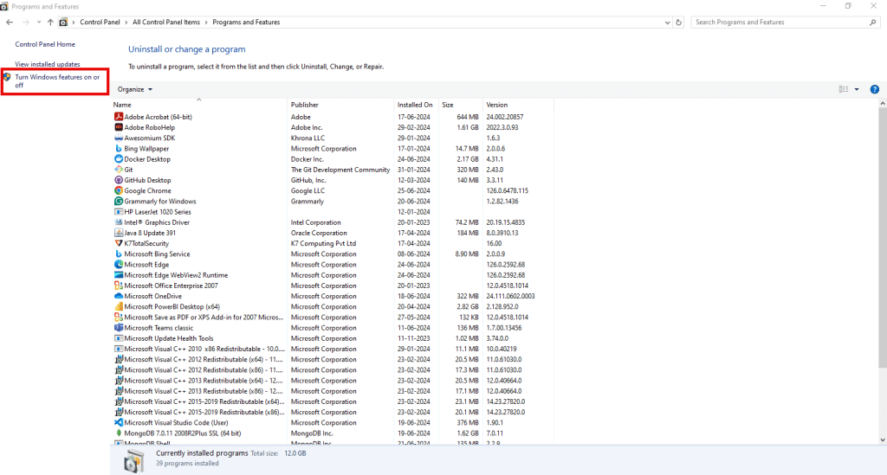The image size is (887, 475).
Task: Click the Microsoft Edge icon in the list
Action: (118, 265)
